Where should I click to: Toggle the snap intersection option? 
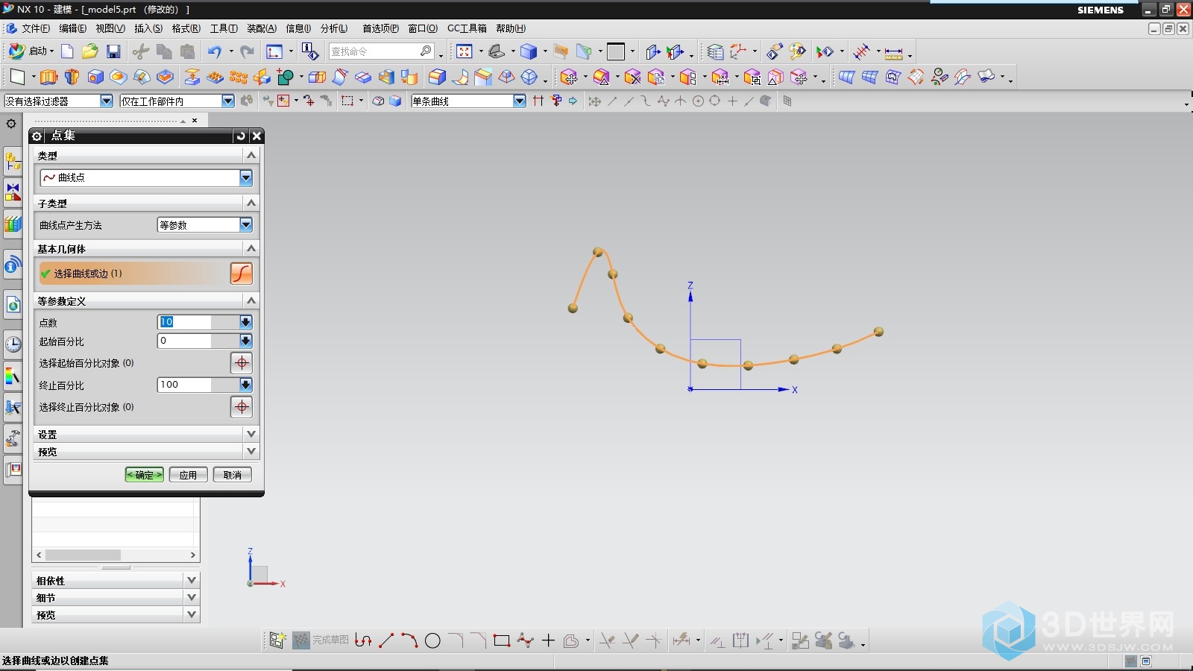tap(680, 101)
